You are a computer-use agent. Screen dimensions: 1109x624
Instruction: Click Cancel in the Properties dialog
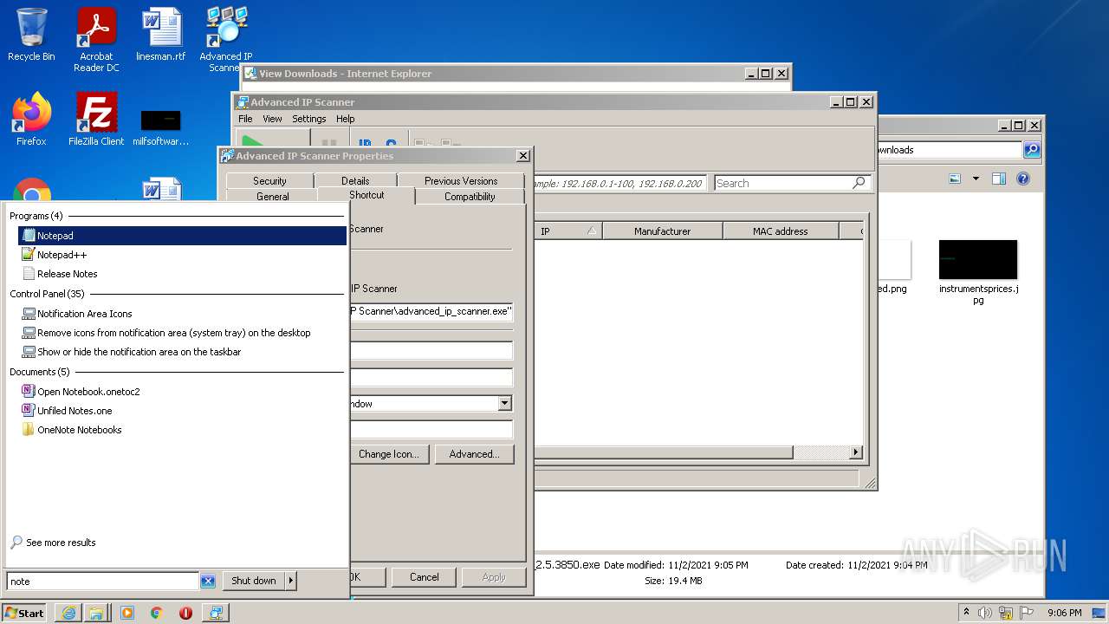(x=424, y=577)
